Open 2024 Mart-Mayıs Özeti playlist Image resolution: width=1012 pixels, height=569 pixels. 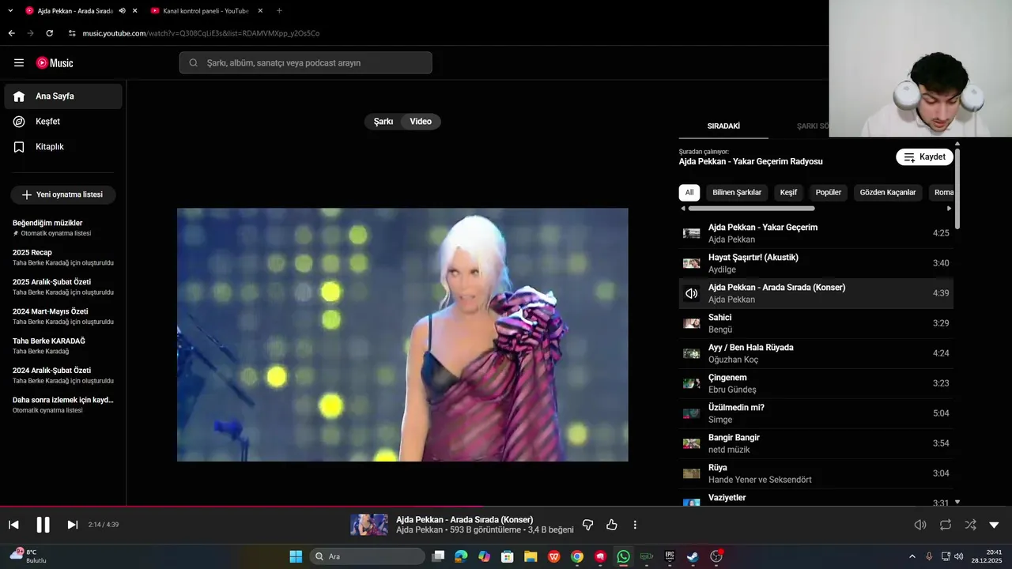pos(63,316)
